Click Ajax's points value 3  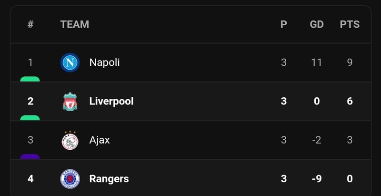[x=350, y=140]
